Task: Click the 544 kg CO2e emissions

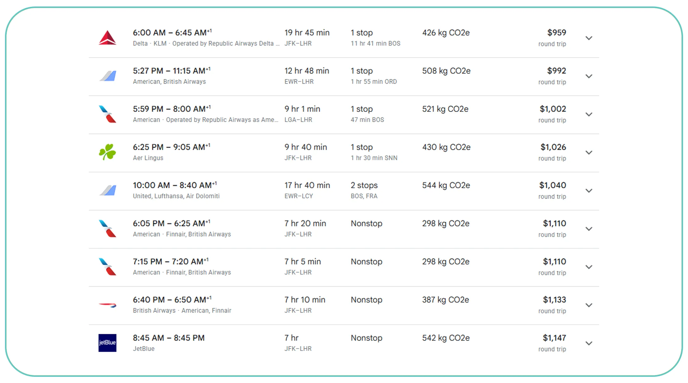Action: point(446,185)
